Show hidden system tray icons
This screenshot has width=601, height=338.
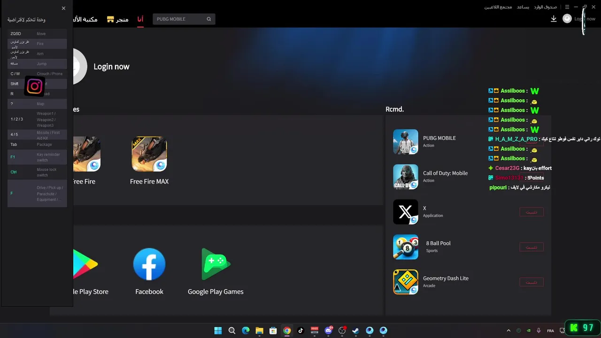[509, 330]
